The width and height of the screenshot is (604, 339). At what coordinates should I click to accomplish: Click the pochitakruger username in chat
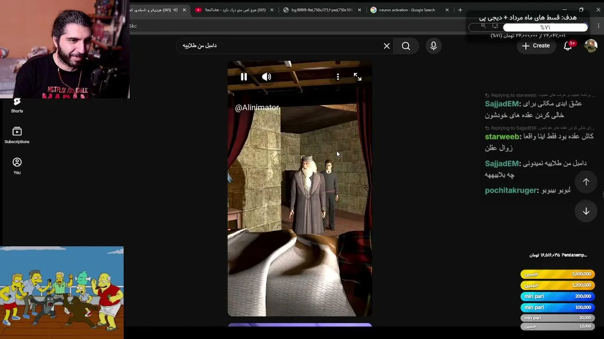512,190
